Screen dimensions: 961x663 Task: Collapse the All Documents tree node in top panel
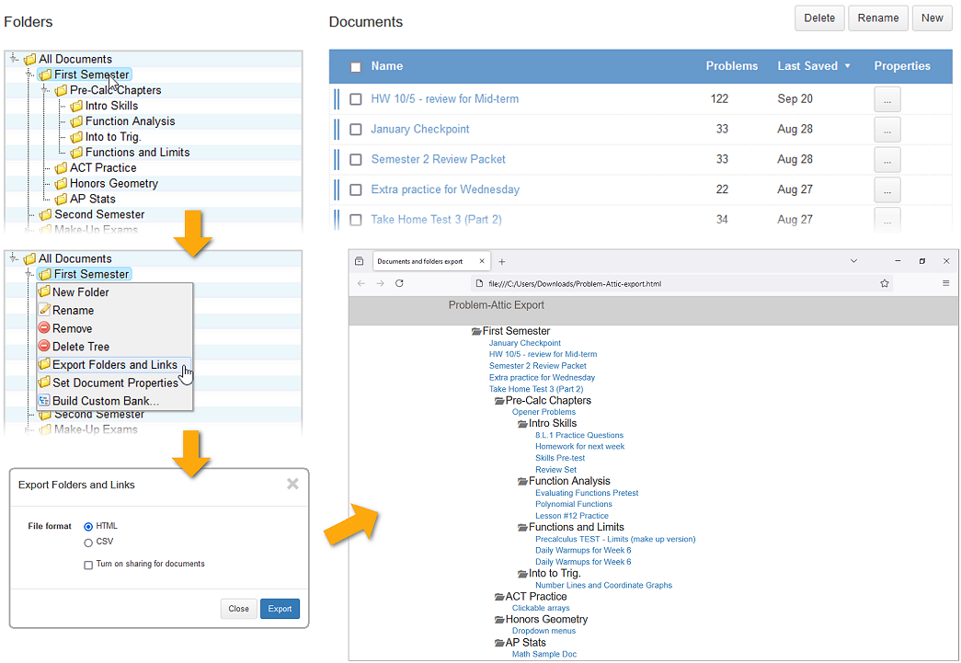coord(14,59)
